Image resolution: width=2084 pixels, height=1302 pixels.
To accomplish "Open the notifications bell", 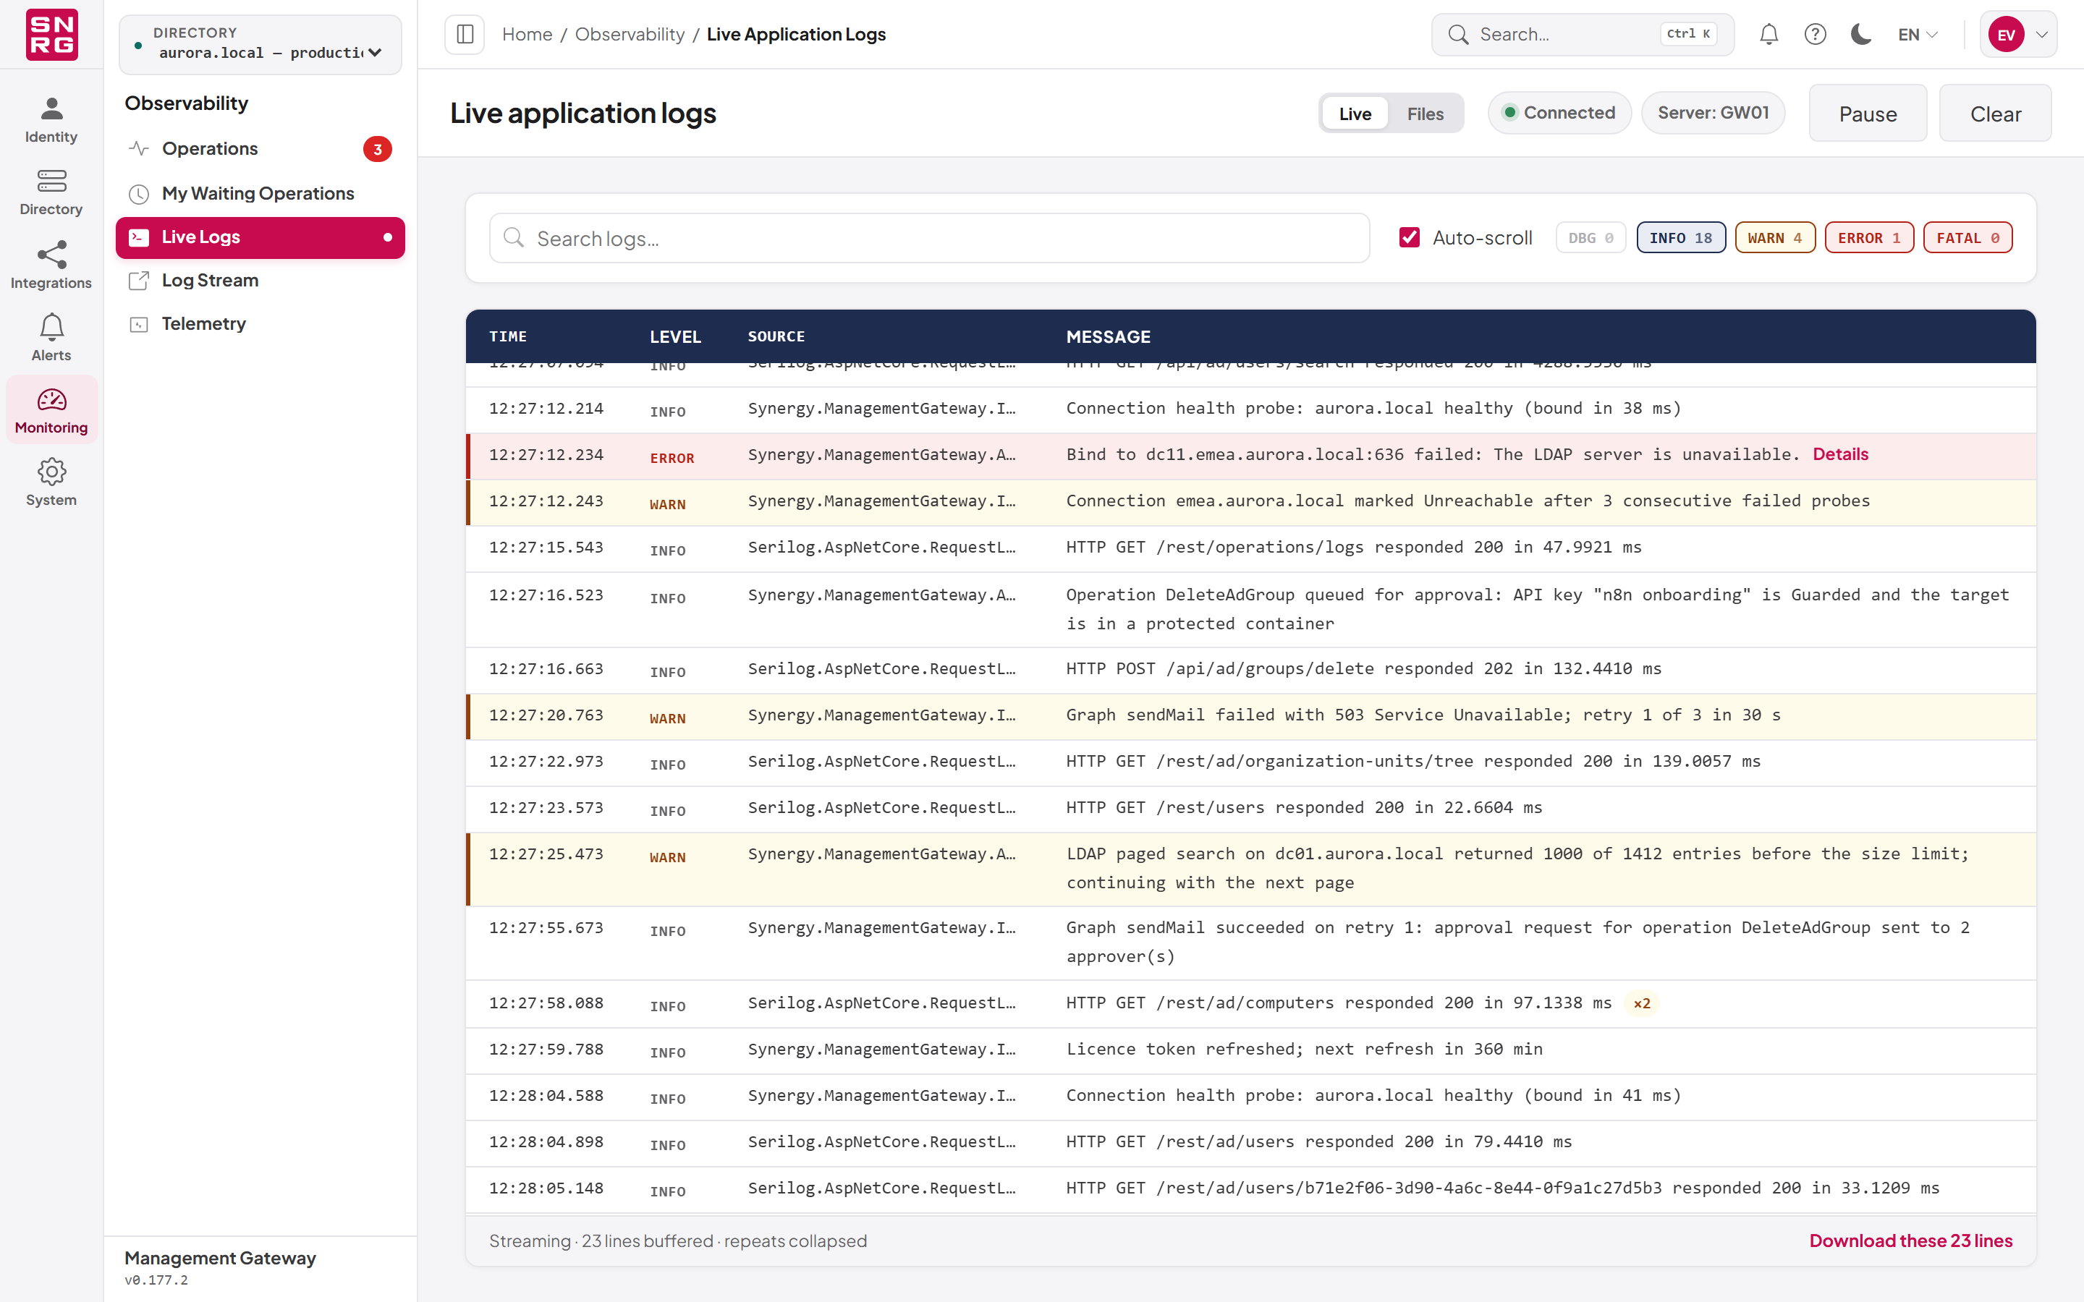I will (x=1769, y=35).
